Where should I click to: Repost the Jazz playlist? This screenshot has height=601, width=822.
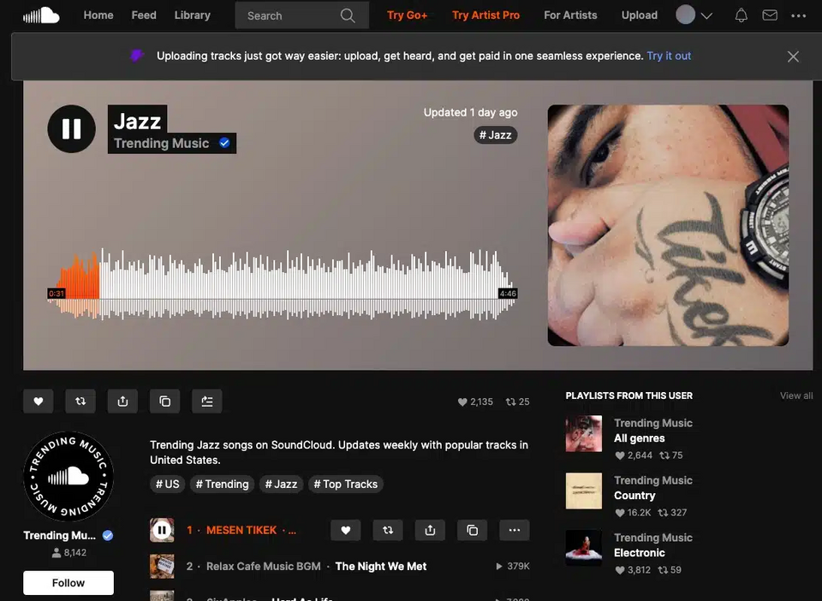click(x=80, y=402)
